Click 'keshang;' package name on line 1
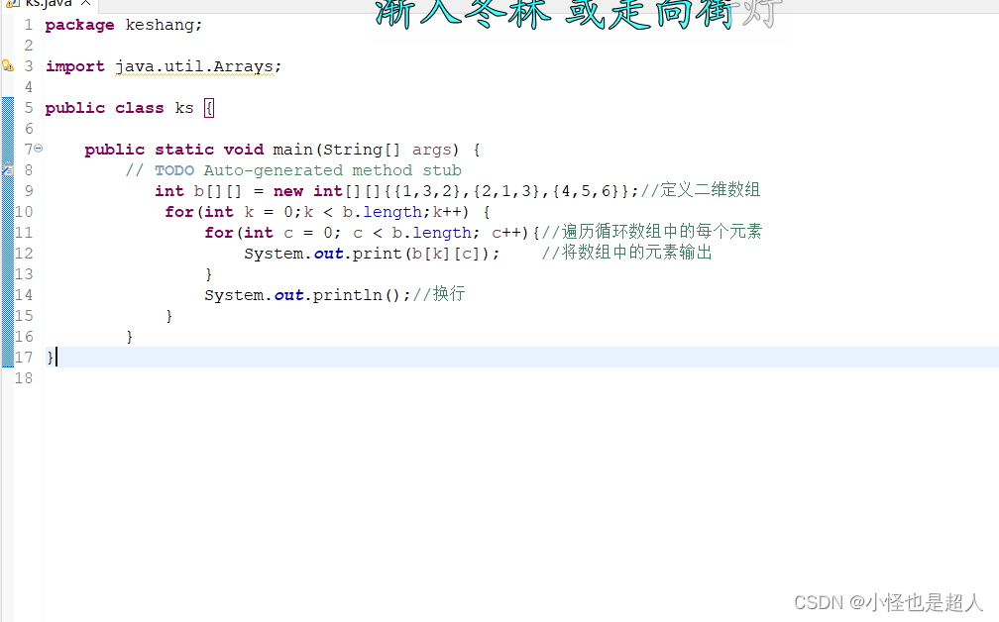Viewport: 999px width, 622px height. (x=164, y=25)
